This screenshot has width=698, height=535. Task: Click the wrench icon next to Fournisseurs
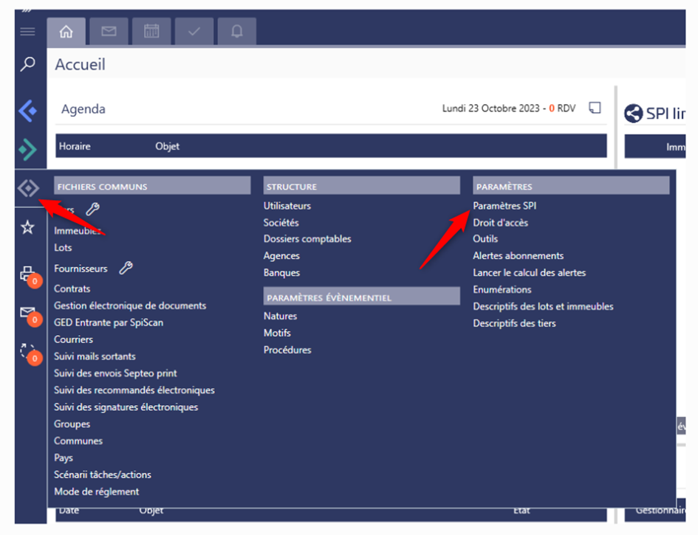[x=126, y=269]
